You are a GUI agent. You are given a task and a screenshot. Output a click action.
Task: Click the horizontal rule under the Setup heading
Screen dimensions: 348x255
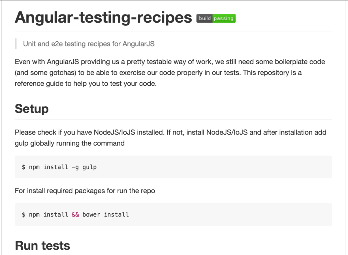click(173, 120)
